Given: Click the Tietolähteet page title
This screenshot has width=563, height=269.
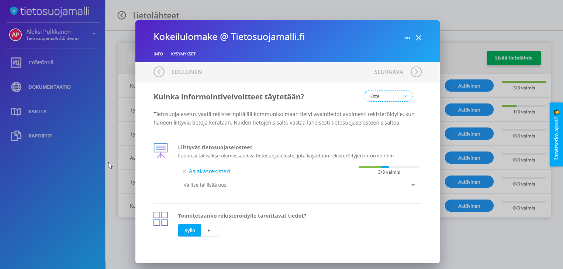Looking at the screenshot, I should 156,16.
